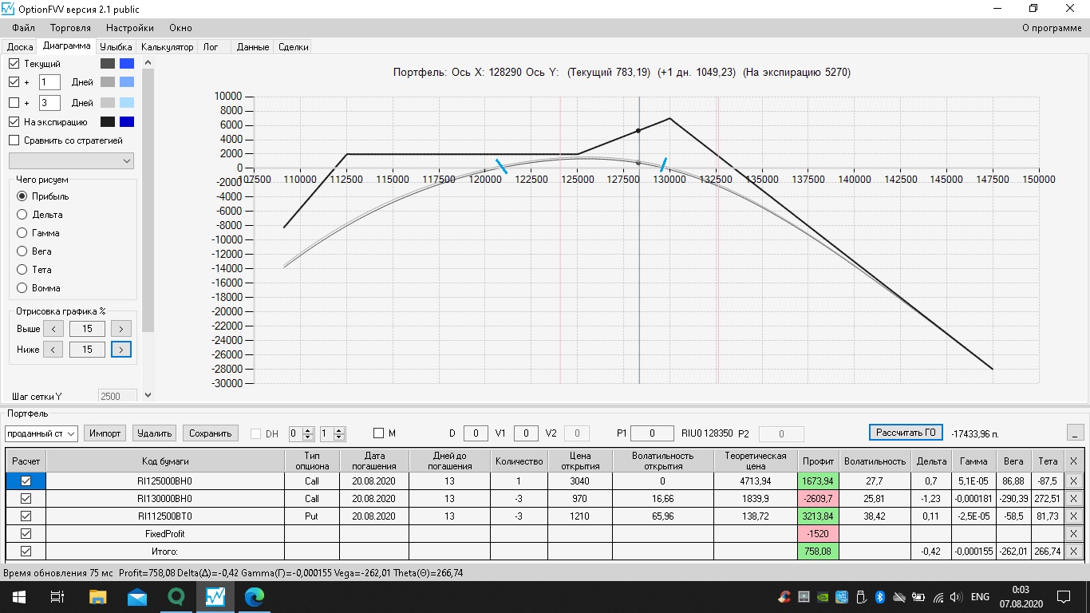Remove the FixedProfit row with X
The width and height of the screenshot is (1090, 613).
click(x=1073, y=533)
